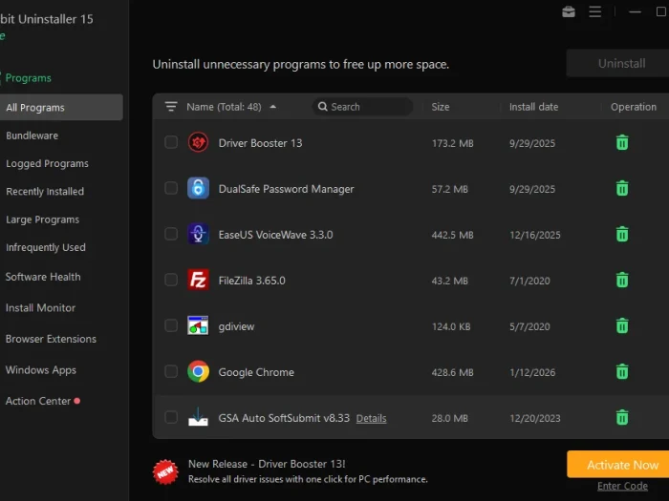Uninstall gdiview via trash icon

[622, 326]
